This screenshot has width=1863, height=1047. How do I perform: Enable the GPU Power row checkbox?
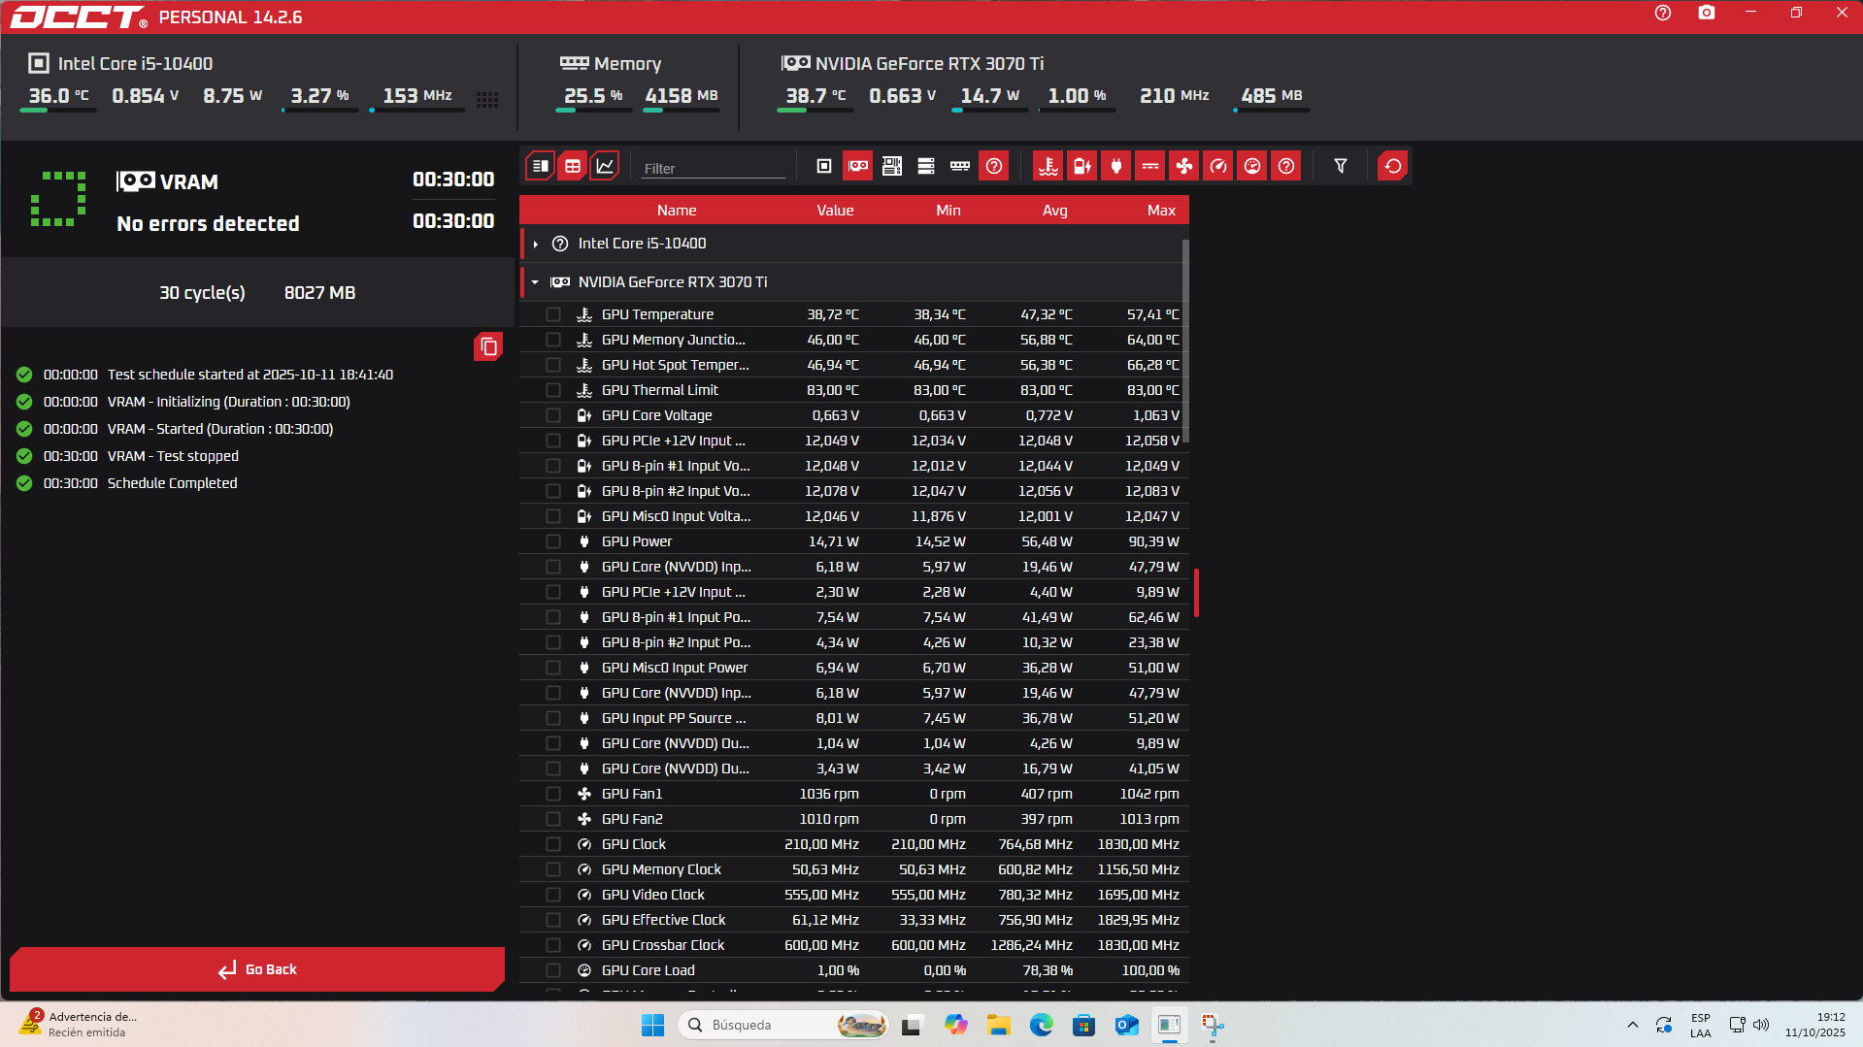(553, 541)
